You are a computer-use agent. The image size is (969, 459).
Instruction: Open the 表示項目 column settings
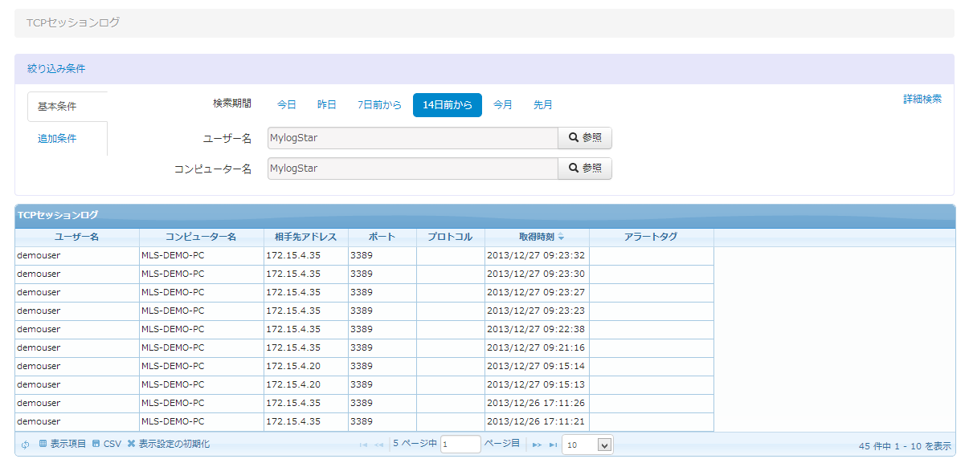[63, 444]
